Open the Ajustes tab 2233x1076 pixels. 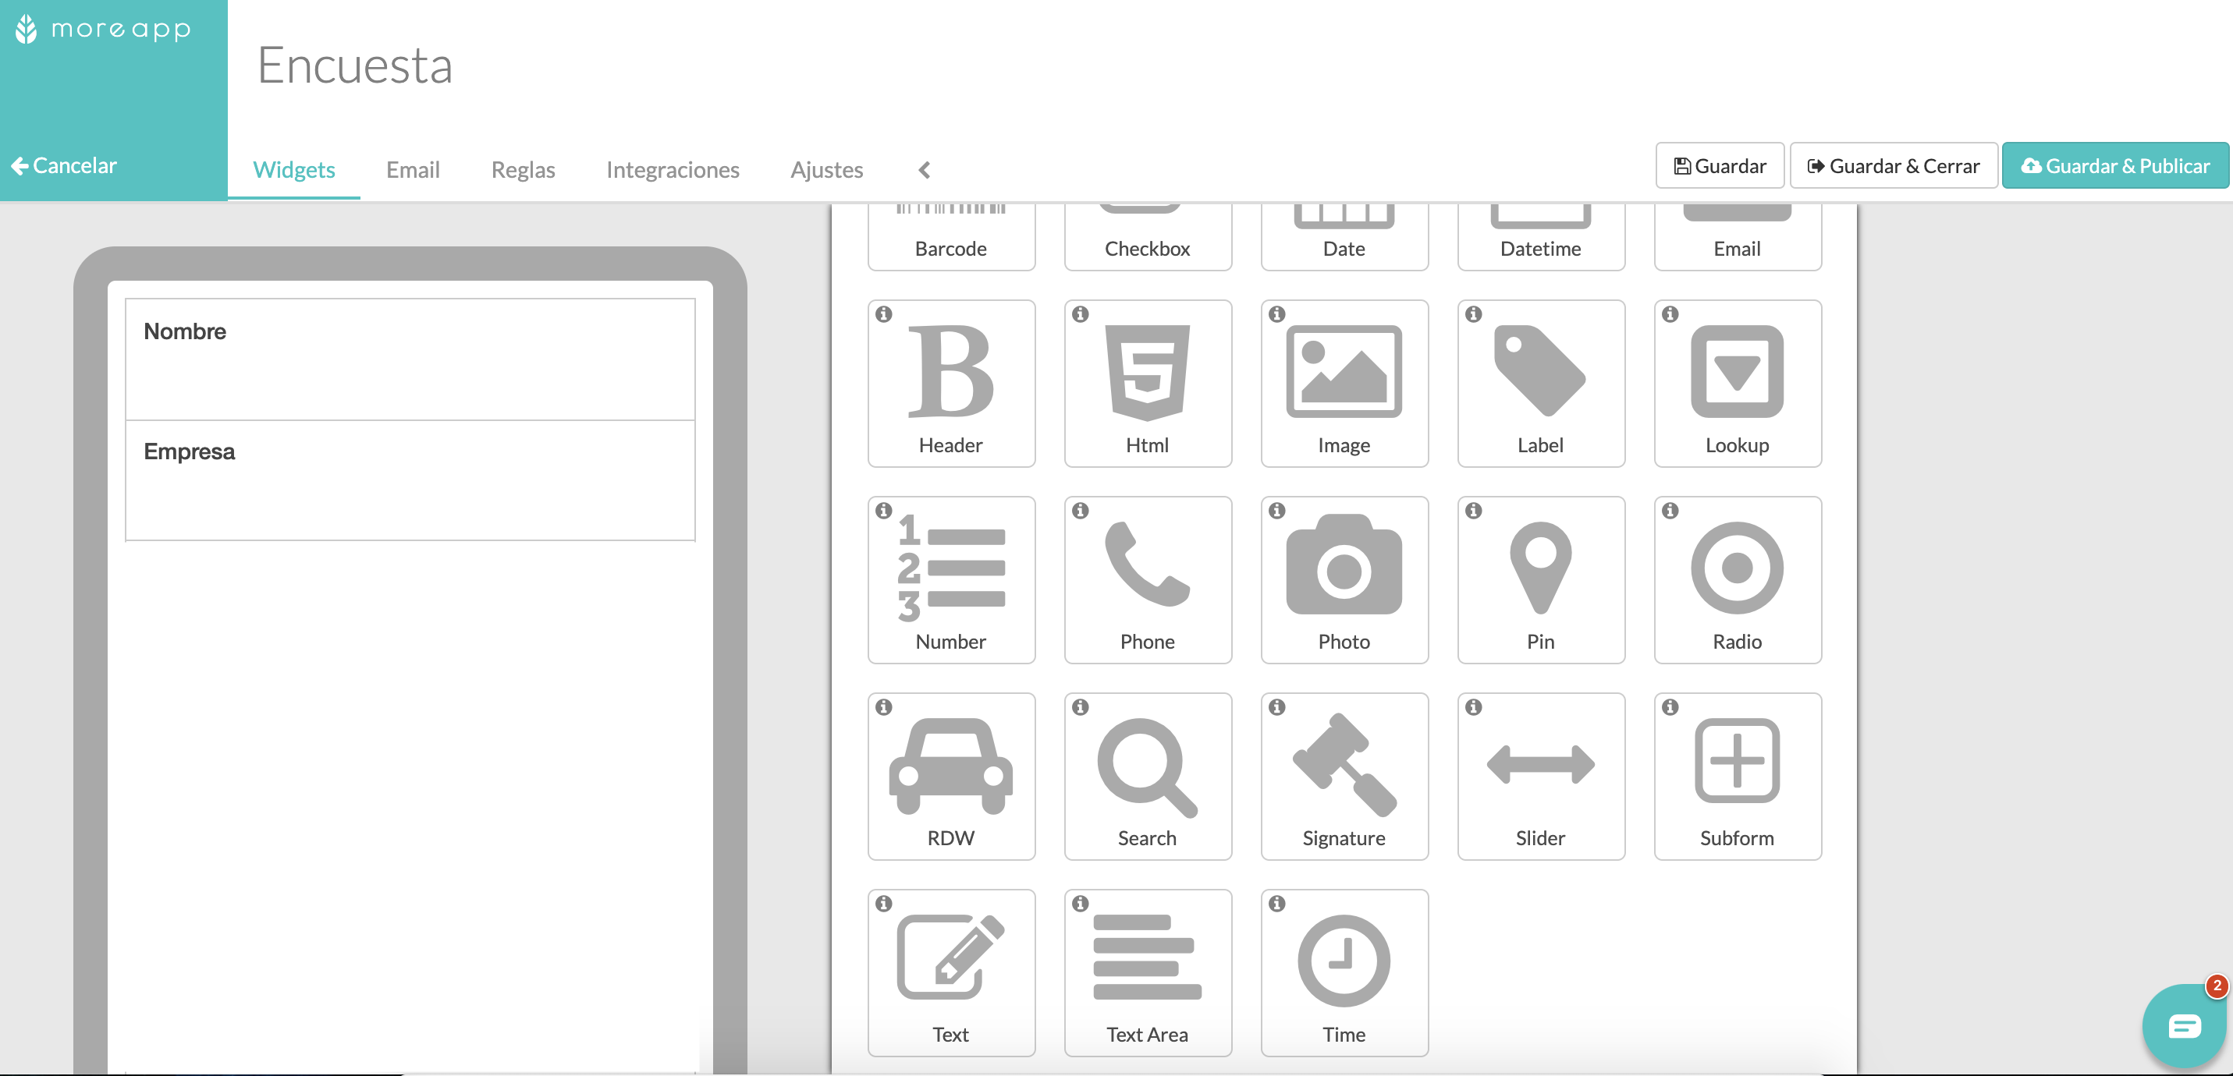[826, 169]
